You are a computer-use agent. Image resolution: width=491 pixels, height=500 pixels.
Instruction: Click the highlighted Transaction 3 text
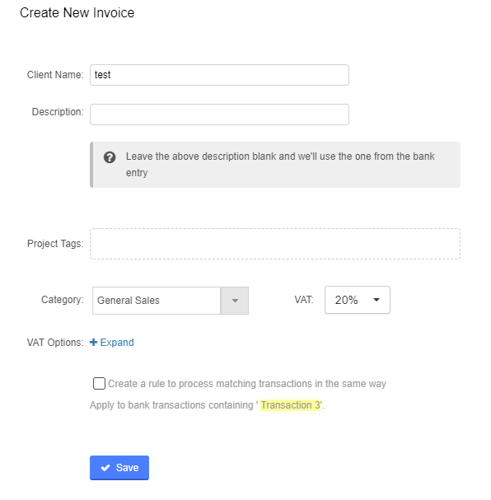290,405
